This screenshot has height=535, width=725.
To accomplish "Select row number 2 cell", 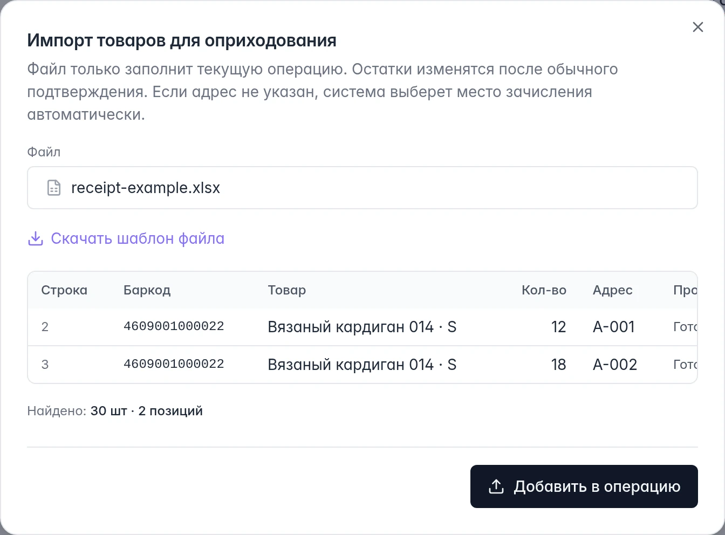I will click(45, 327).
